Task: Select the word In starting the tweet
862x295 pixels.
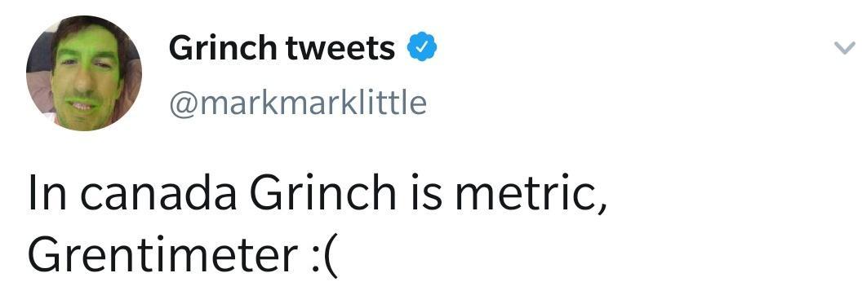Action: [x=47, y=193]
